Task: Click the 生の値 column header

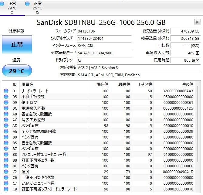Action: [x=187, y=84]
